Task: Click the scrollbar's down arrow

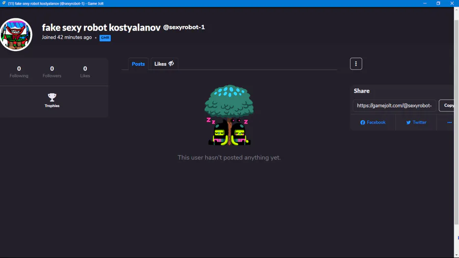Action: pyautogui.click(x=456, y=255)
